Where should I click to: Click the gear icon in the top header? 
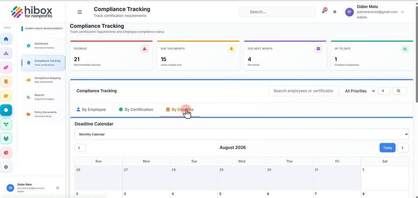335,12
